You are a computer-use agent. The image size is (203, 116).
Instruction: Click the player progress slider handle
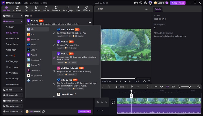[x=135, y=78]
